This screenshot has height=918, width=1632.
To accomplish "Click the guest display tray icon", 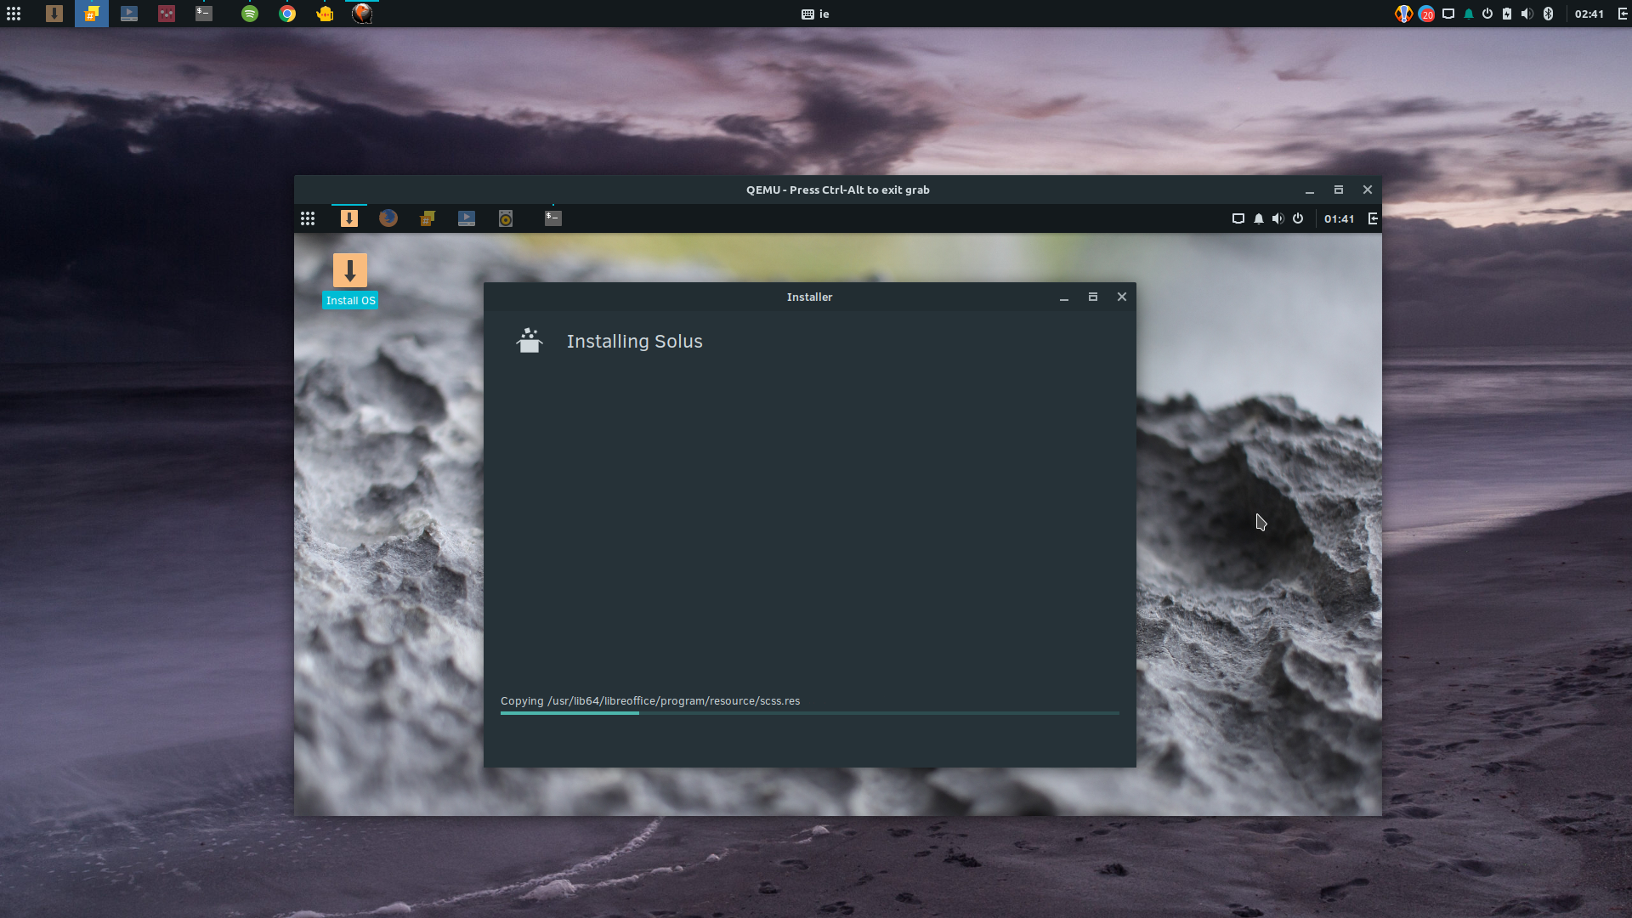I will [x=1238, y=218].
